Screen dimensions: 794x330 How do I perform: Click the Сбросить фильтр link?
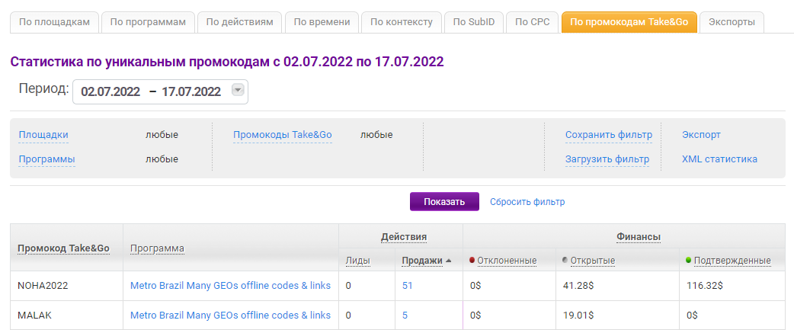[527, 202]
